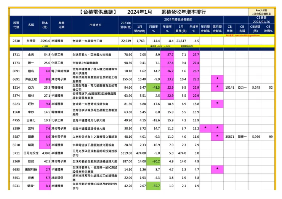
Task: Click stock code 1711
Action: click(16, 54)
